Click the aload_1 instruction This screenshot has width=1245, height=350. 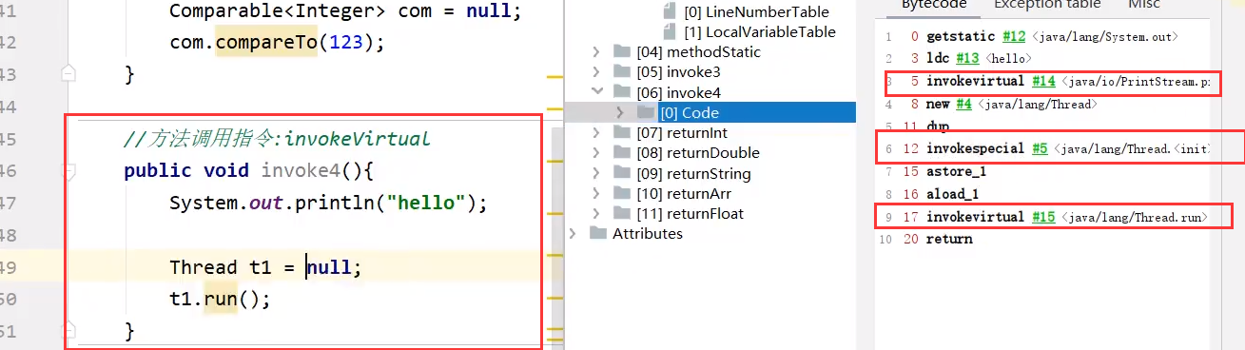click(x=952, y=195)
